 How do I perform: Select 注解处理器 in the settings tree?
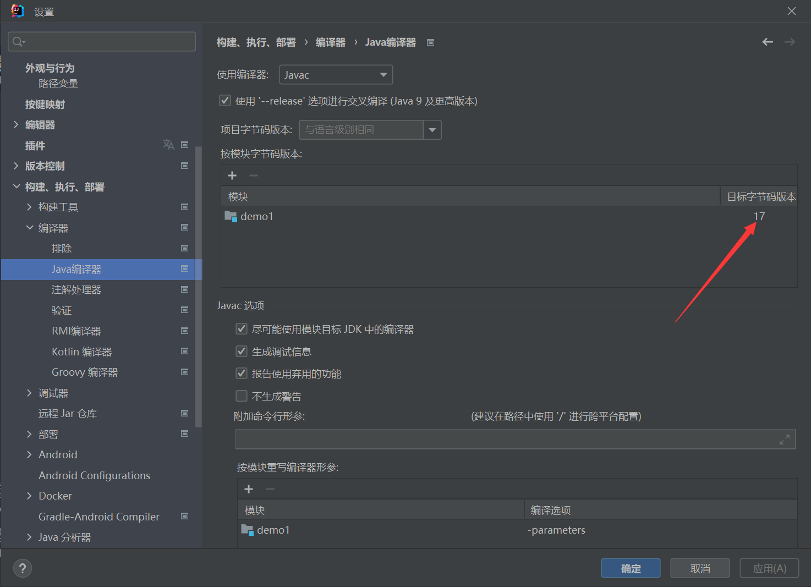point(76,290)
